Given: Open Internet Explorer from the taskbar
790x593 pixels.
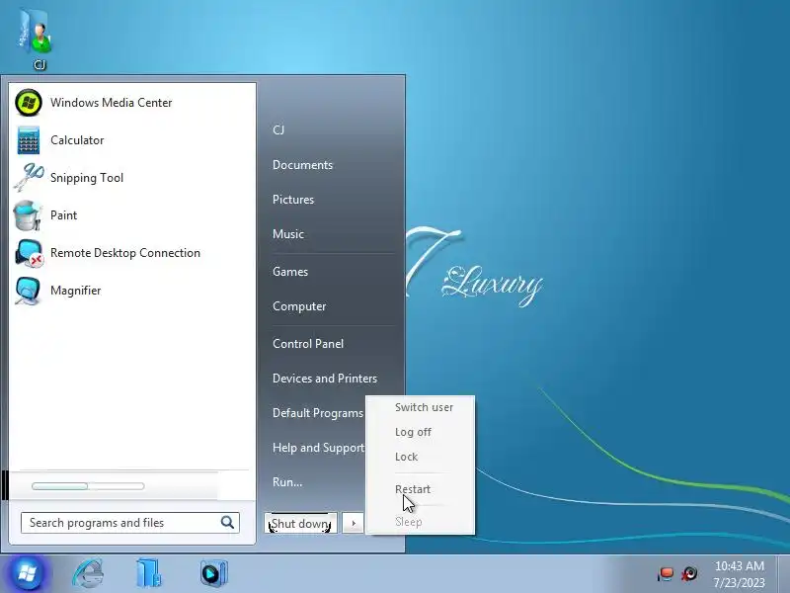Looking at the screenshot, I should 89,573.
